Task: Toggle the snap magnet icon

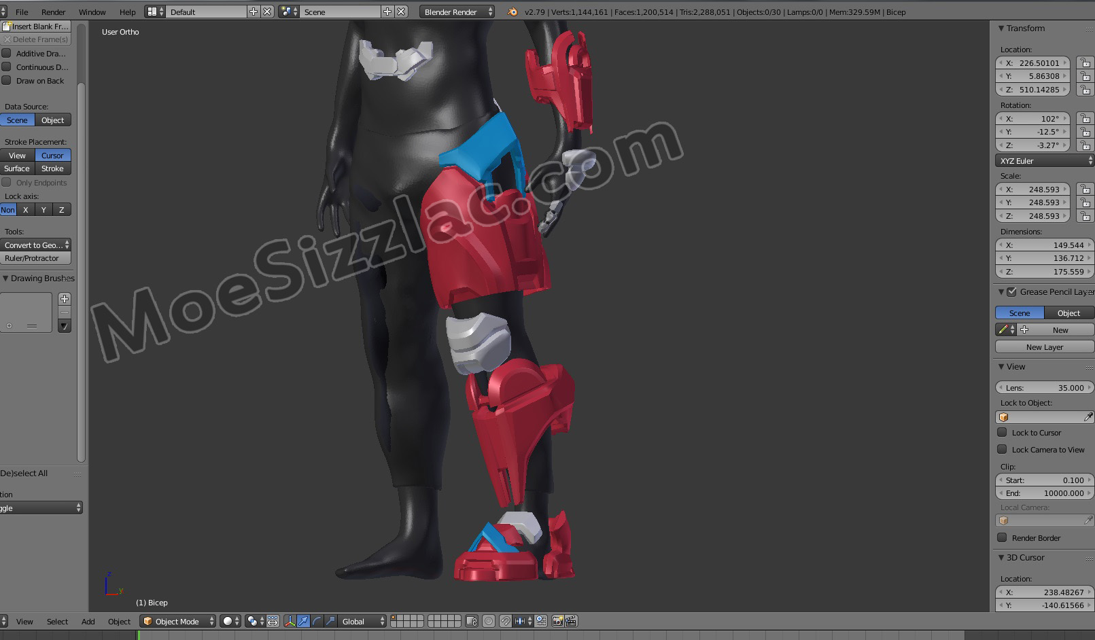Action: pos(506,621)
